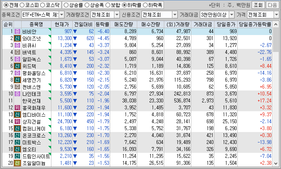Select the 하락률 radio button
The height and width of the screenshot is (169, 281).
(124, 5)
